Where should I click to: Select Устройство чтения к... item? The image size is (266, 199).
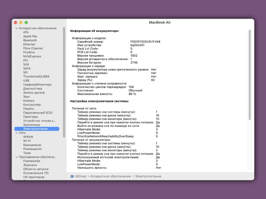39,121
